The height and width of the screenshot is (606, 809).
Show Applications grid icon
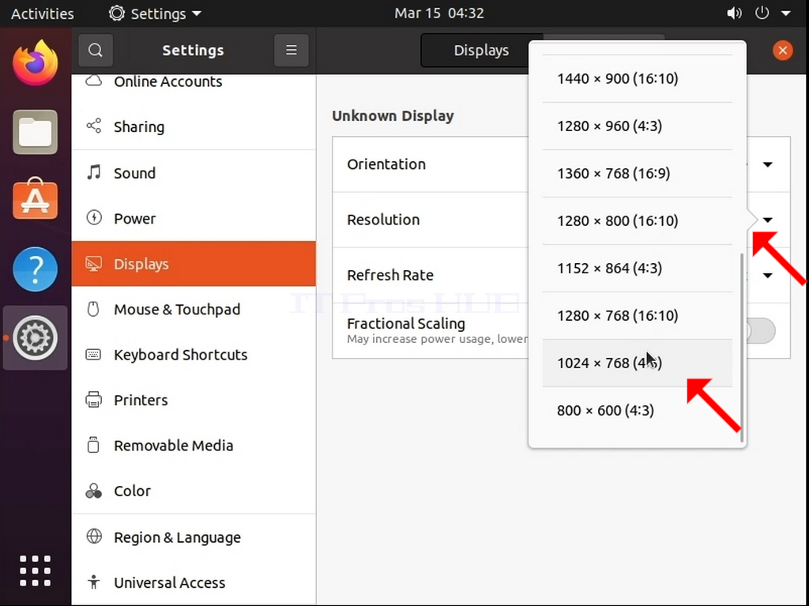(x=35, y=571)
